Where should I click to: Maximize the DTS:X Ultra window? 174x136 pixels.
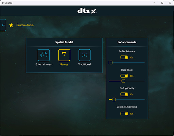[162, 3]
